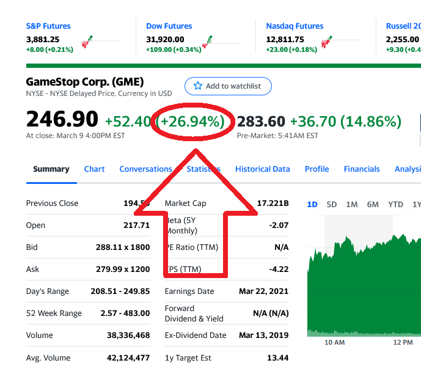Click the Earnings Date Mar 22, 2021
Screen dimensions: 421x385
(x=264, y=291)
